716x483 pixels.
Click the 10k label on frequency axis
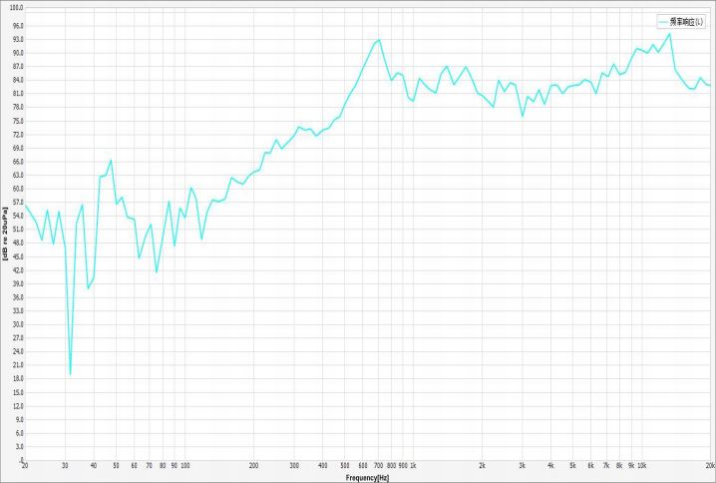point(641,466)
